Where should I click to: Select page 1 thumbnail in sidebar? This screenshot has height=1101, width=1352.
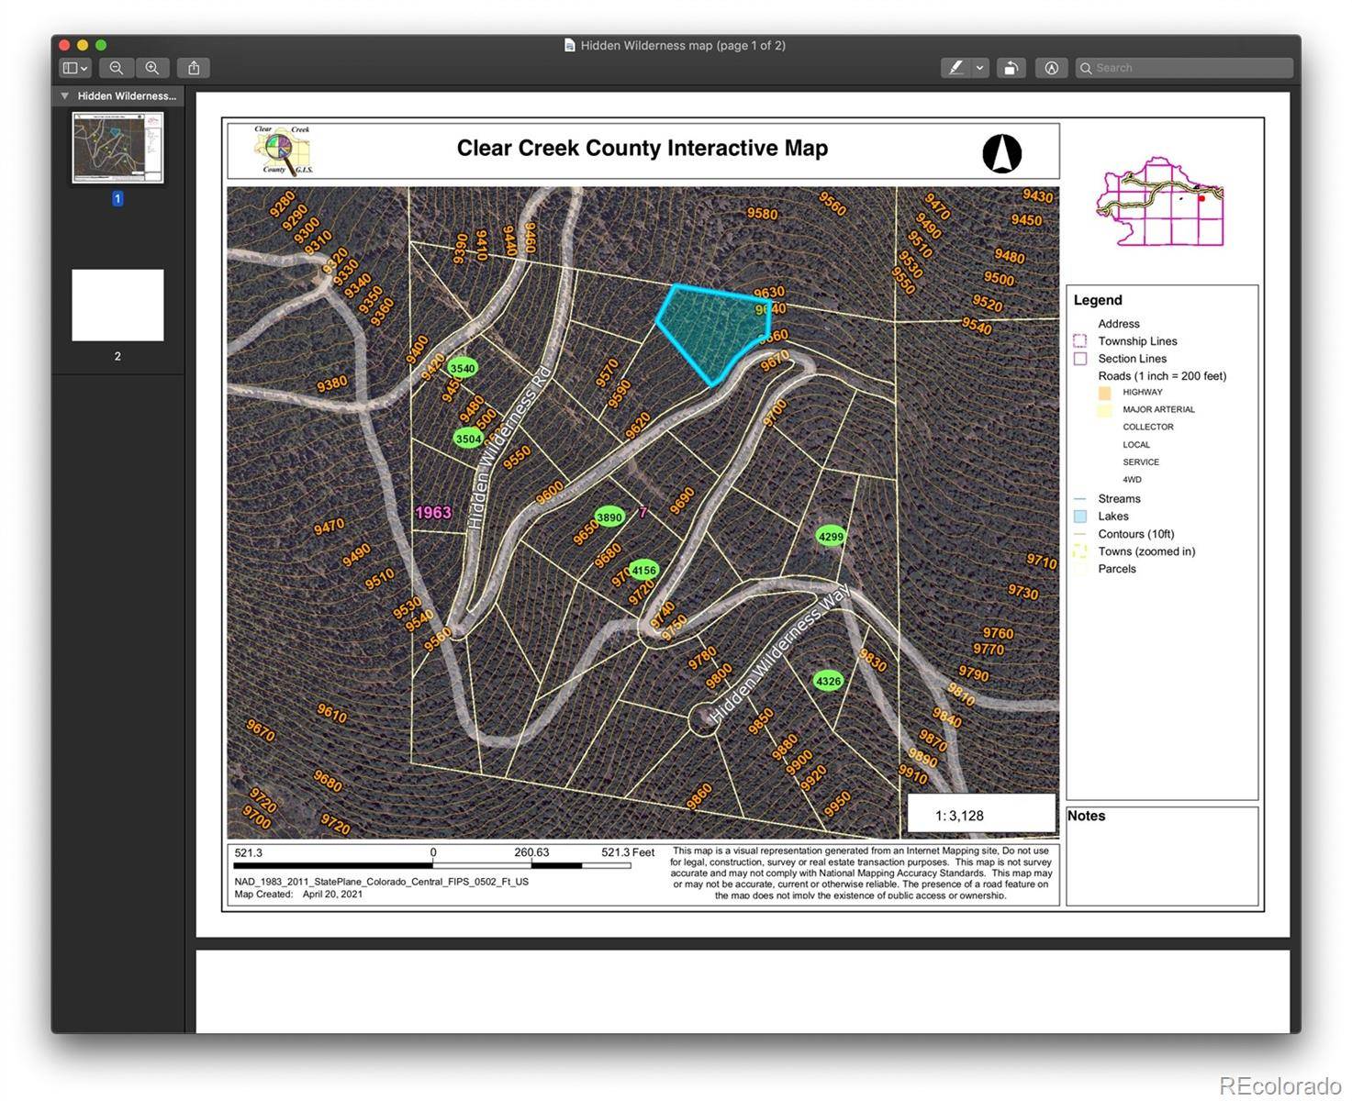click(x=117, y=148)
